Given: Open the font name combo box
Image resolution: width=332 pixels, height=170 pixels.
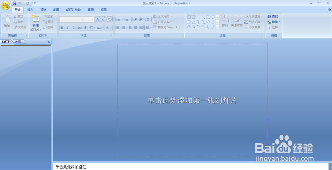Looking at the screenshot, I should [72, 19].
